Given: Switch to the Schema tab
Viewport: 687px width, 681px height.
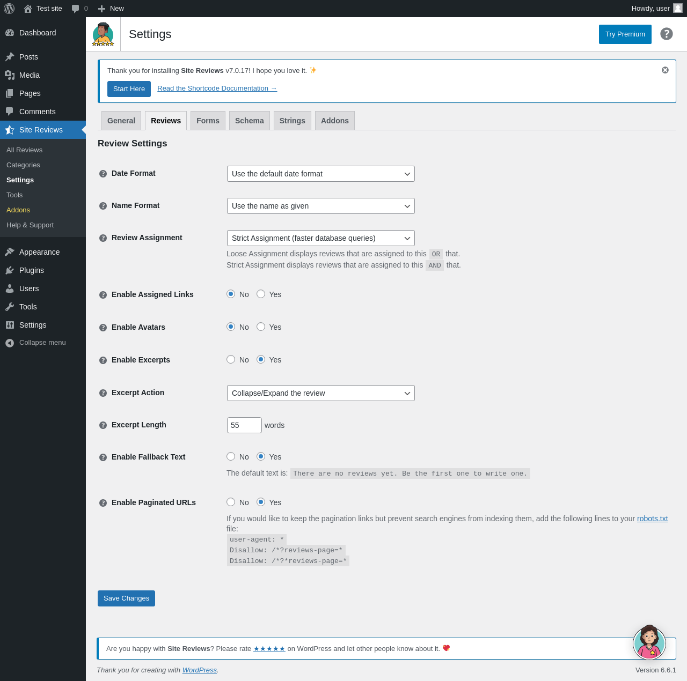Looking at the screenshot, I should tap(250, 121).
